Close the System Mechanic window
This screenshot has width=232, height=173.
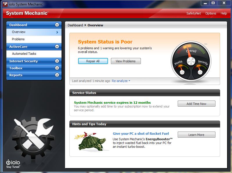pyautogui.click(x=224, y=3)
